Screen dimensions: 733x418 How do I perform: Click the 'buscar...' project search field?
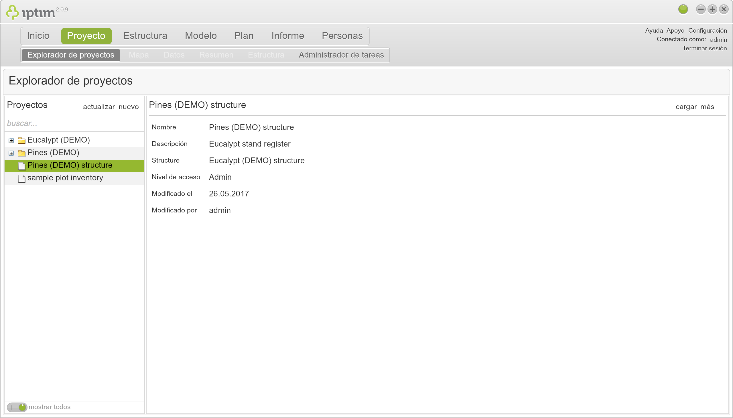[74, 123]
